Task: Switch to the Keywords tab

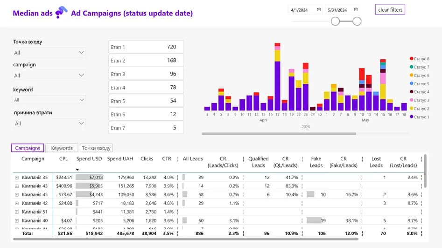Action: [62, 148]
